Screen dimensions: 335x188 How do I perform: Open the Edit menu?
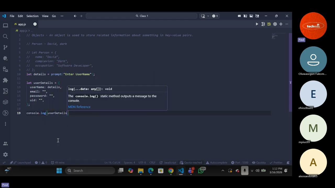[x=20, y=16]
